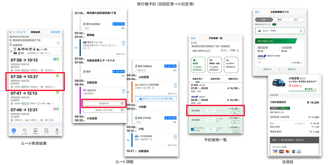330x165 pixels.
Task: Select JAL183 07:20 → 08:20 flight
Action: click(x=215, y=89)
